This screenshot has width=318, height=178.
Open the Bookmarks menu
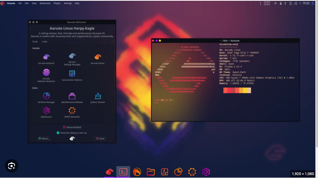(45, 3)
